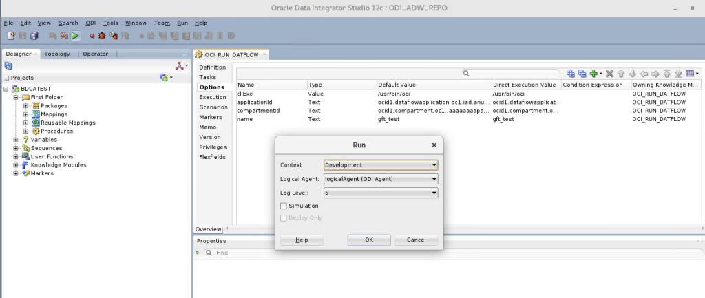Screen dimensions: 705x298
Task: Select the Privileges side tab
Action: pos(213,147)
